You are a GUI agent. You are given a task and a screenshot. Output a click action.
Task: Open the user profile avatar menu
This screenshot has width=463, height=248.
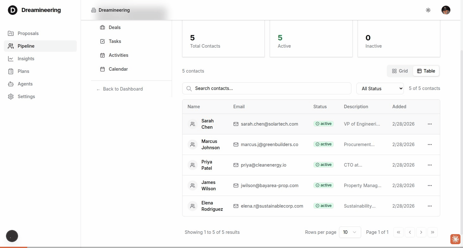446,10
